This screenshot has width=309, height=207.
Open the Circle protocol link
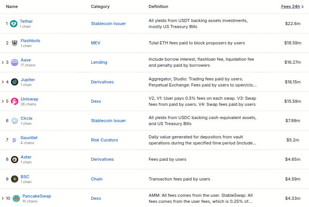(27, 118)
